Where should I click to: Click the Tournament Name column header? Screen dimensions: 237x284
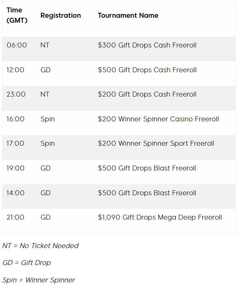point(128,15)
